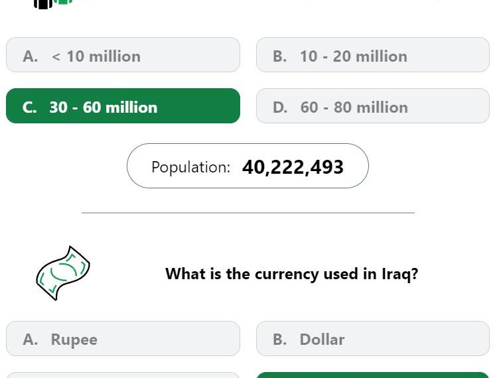Screen dimensions: 495x378
Task: Select answer B, 10 - 20 million
Action: [373, 55]
